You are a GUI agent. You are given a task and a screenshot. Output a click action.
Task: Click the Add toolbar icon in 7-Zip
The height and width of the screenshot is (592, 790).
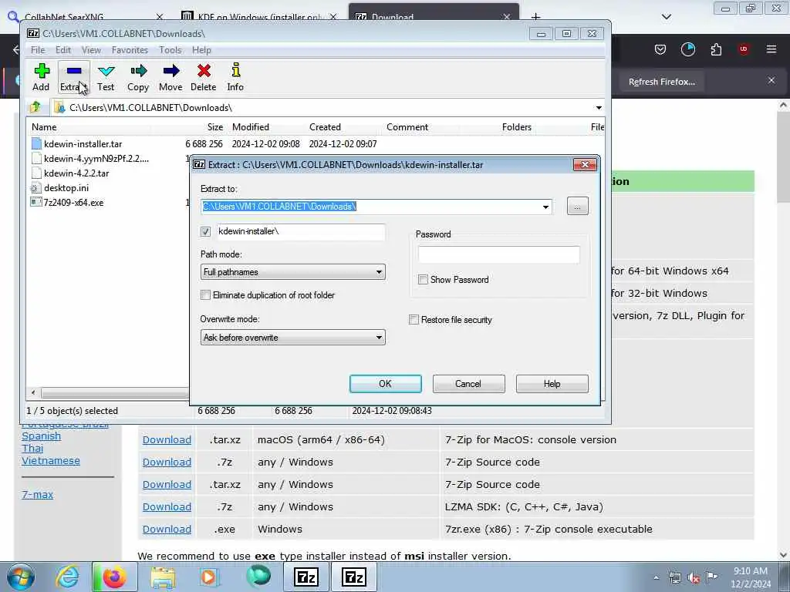point(42,77)
